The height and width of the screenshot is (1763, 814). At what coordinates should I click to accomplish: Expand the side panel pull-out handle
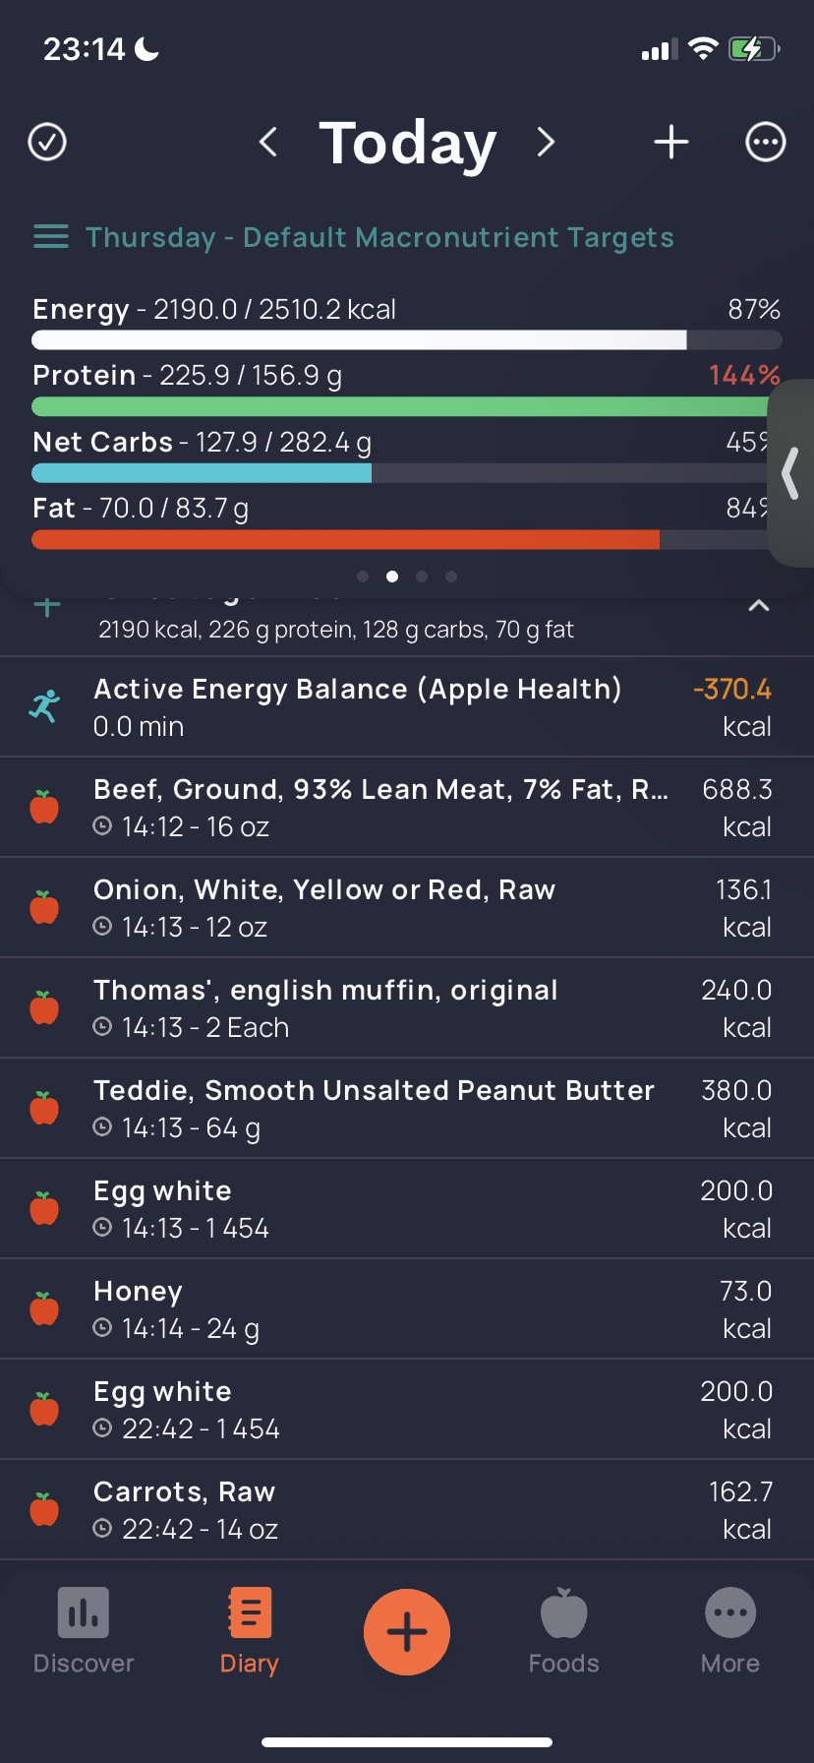(x=790, y=473)
